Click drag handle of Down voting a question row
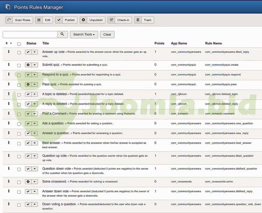Image resolution: width=262 pixels, height=213 pixels. click(9, 204)
